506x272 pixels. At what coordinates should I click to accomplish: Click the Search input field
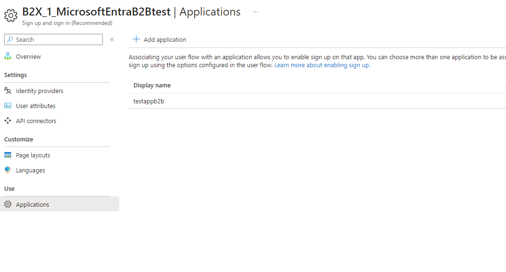[54, 39]
